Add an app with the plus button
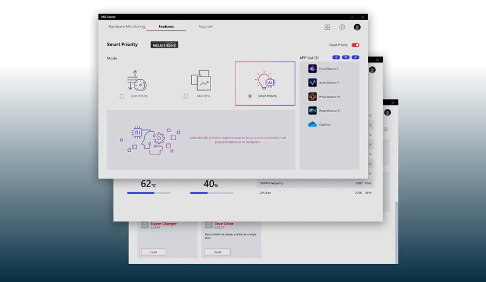The image size is (486, 282). [x=336, y=57]
